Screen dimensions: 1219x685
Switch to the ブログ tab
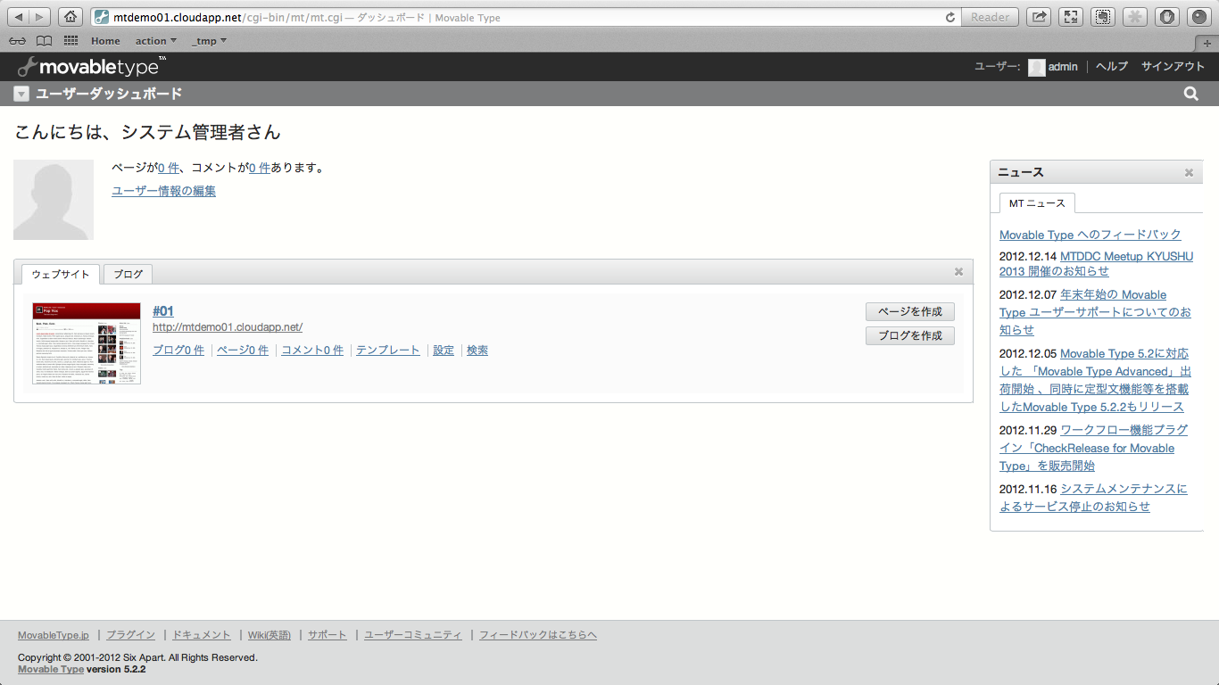(x=128, y=274)
